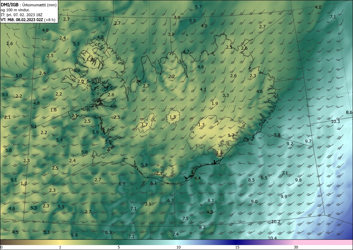Click the 5.8 value off the southeast coast

(277, 135)
